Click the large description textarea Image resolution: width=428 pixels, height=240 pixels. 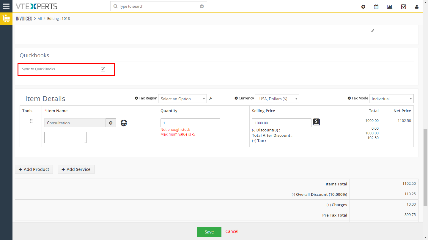click(x=237, y=28)
